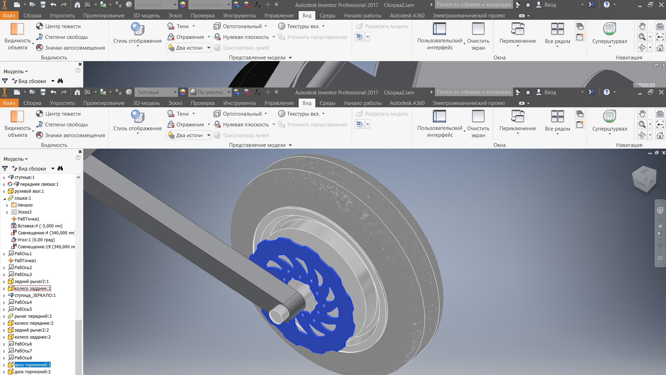Click Tile All windows icon (Все рядом)

click(x=557, y=116)
